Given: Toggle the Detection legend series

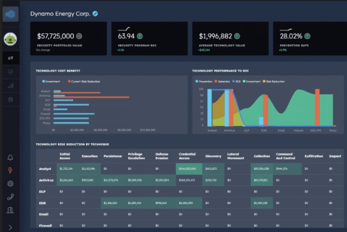Looking at the screenshot, I should coord(222,82).
